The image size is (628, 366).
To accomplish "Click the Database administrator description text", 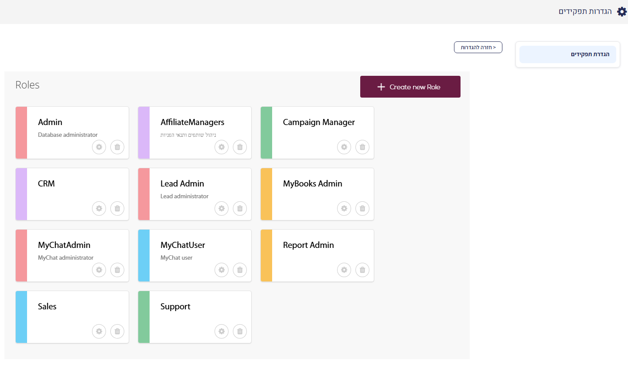I will click(x=68, y=135).
